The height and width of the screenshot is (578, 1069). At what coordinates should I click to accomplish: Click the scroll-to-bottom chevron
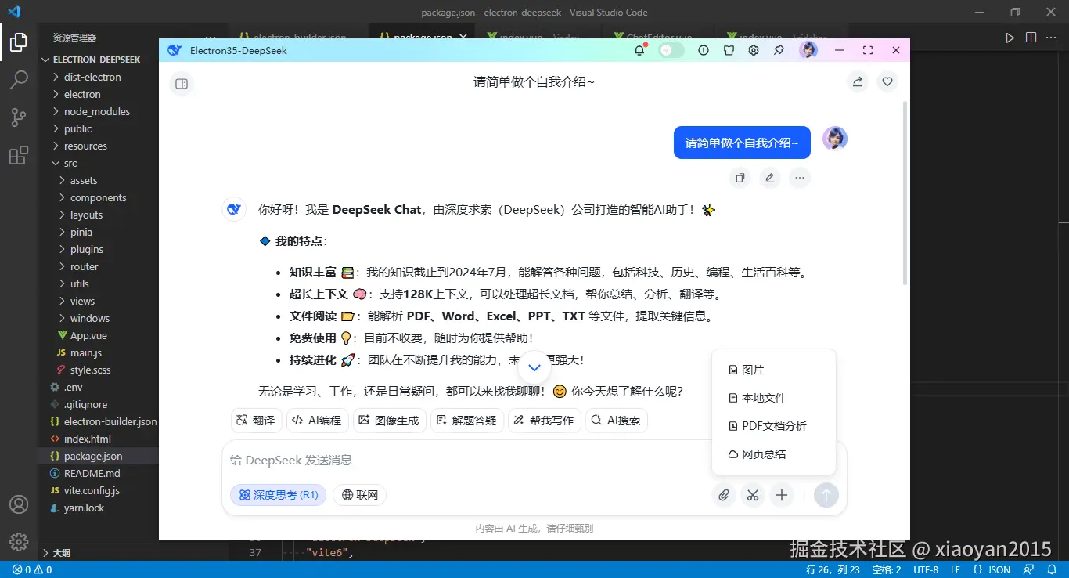[534, 367]
